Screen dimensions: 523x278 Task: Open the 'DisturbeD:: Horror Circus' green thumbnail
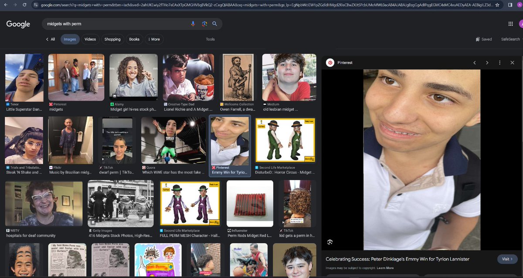pyautogui.click(x=285, y=140)
